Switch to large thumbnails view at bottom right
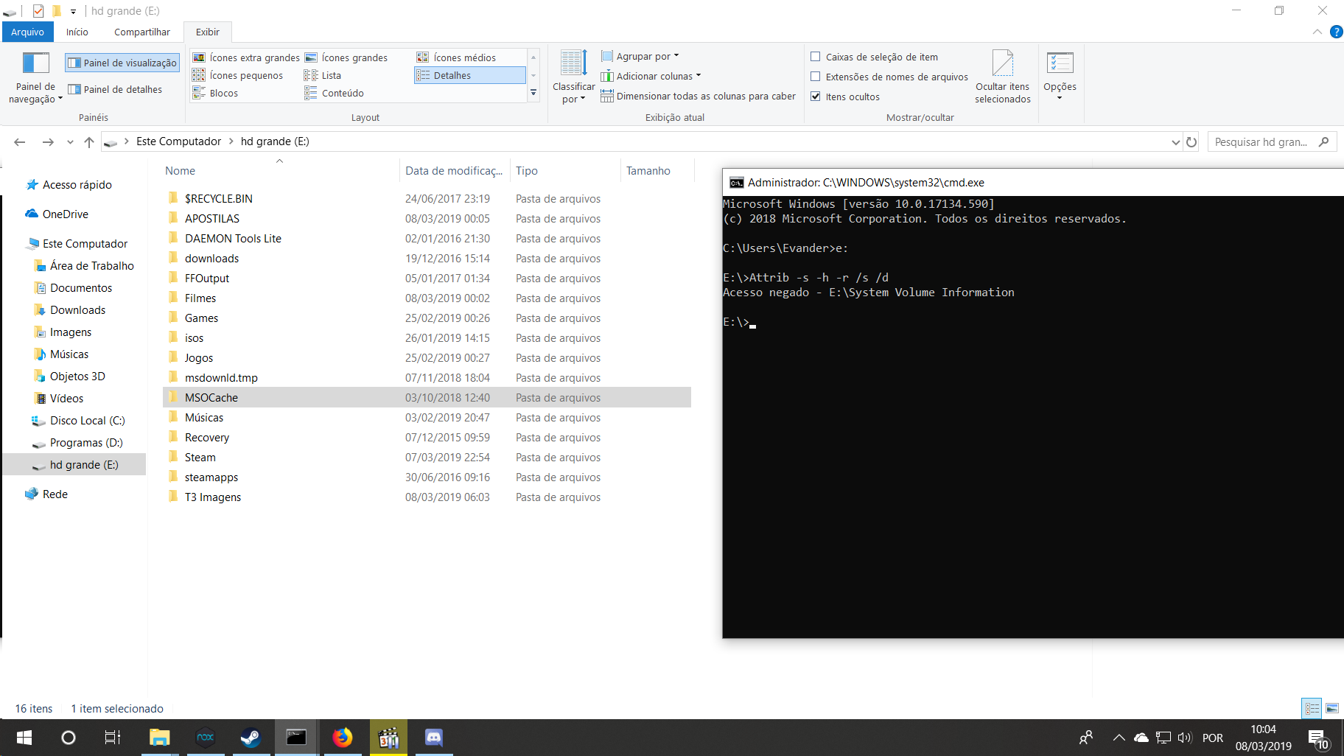 click(1332, 709)
